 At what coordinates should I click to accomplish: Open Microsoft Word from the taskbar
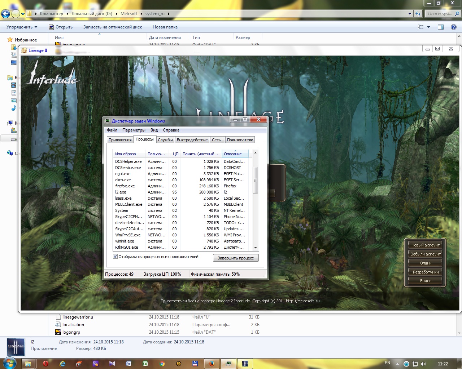pos(128,364)
